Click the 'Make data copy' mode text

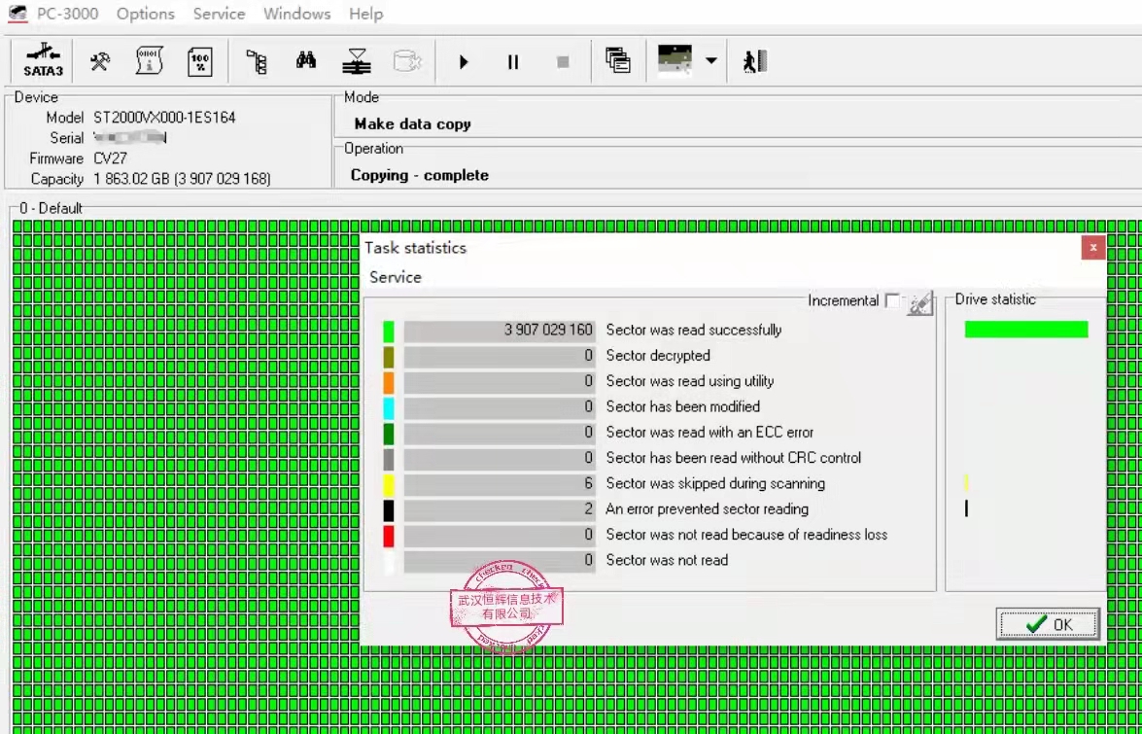412,123
